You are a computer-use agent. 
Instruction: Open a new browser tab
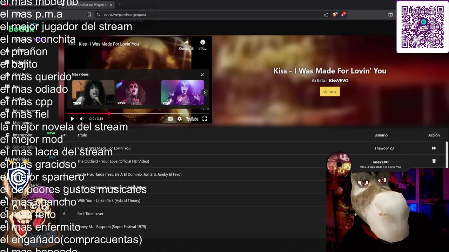[120, 5]
